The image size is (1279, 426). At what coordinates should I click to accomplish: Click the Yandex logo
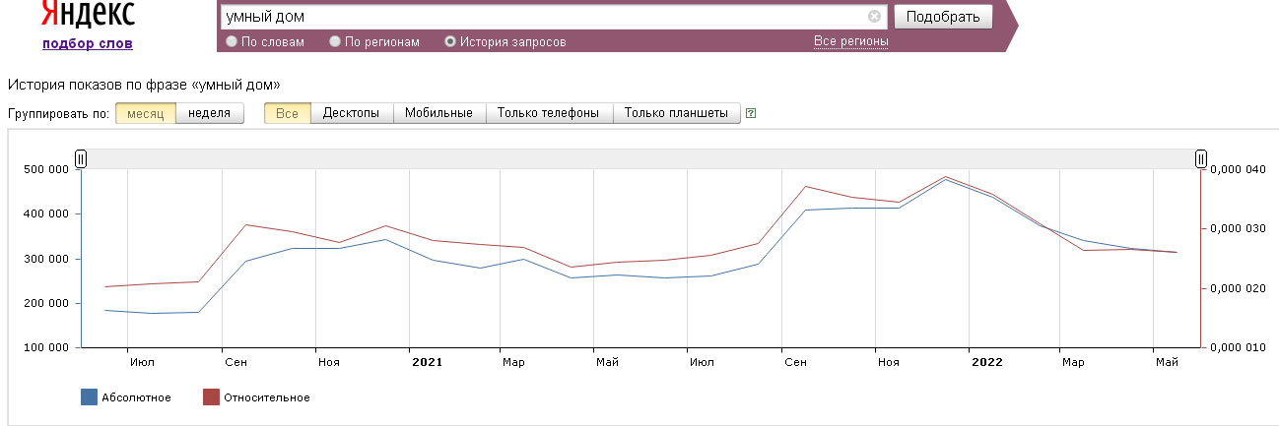88,15
